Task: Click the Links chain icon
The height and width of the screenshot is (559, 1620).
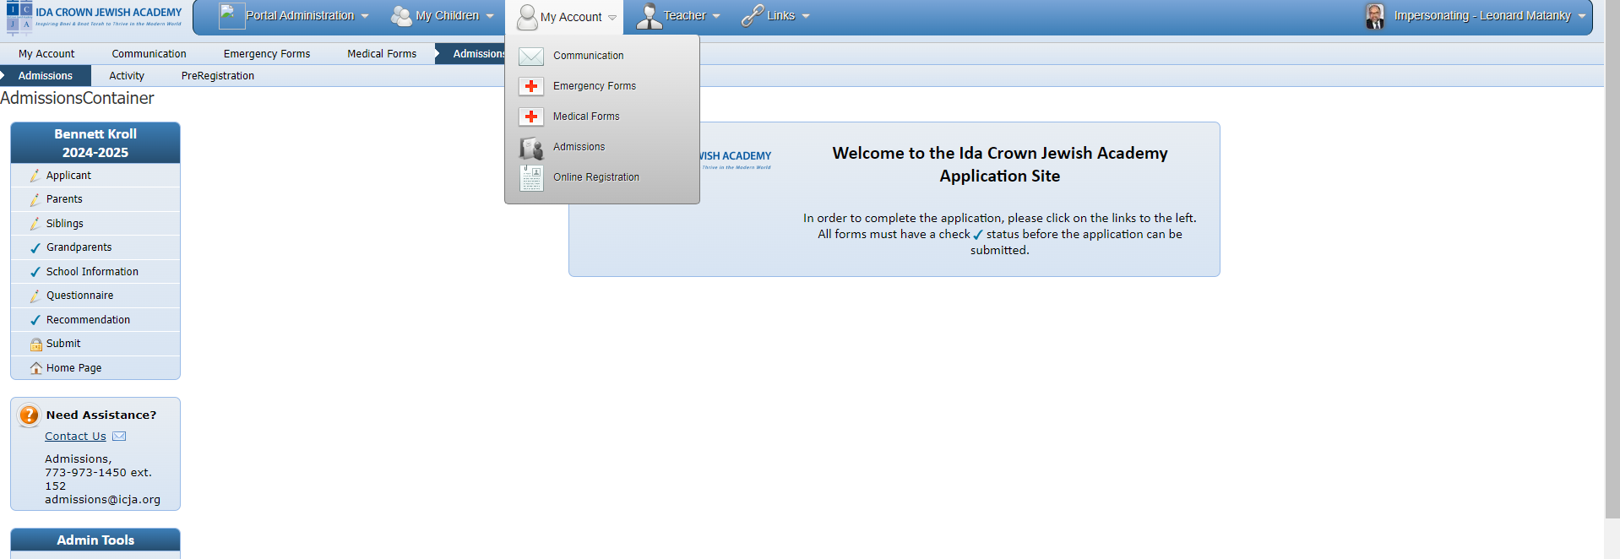Action: 752,16
